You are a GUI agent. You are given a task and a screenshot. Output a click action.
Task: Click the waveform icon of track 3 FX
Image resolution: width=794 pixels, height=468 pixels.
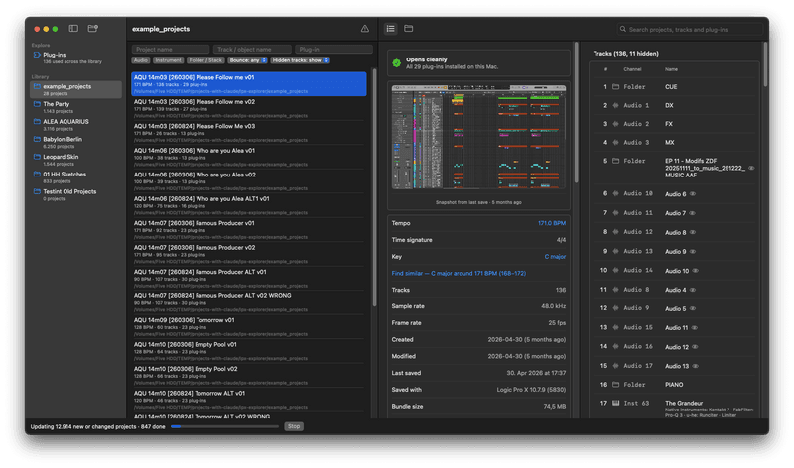tap(615, 124)
